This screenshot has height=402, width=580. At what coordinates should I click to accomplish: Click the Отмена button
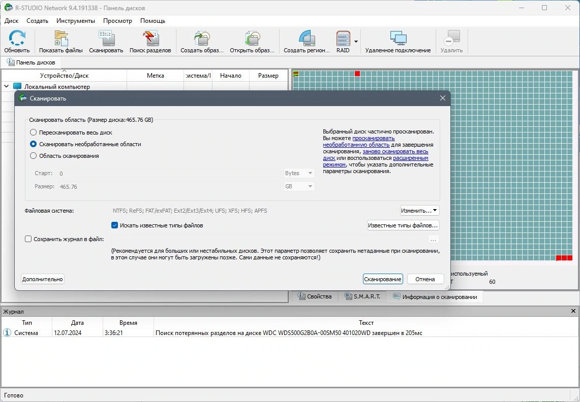coord(425,279)
